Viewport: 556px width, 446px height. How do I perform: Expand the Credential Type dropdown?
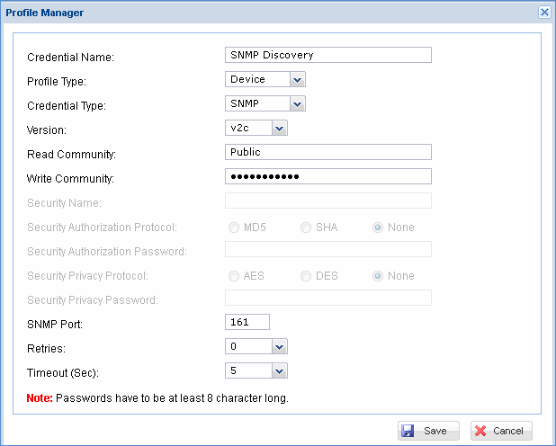tap(298, 103)
